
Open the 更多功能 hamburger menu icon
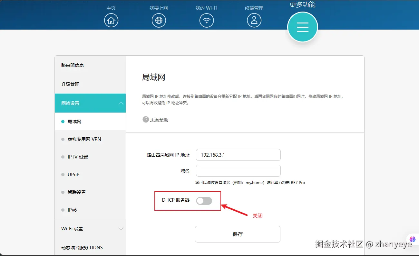(x=302, y=27)
